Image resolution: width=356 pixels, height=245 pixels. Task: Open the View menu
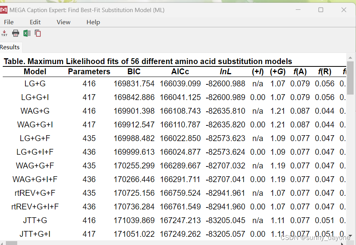[63, 22]
